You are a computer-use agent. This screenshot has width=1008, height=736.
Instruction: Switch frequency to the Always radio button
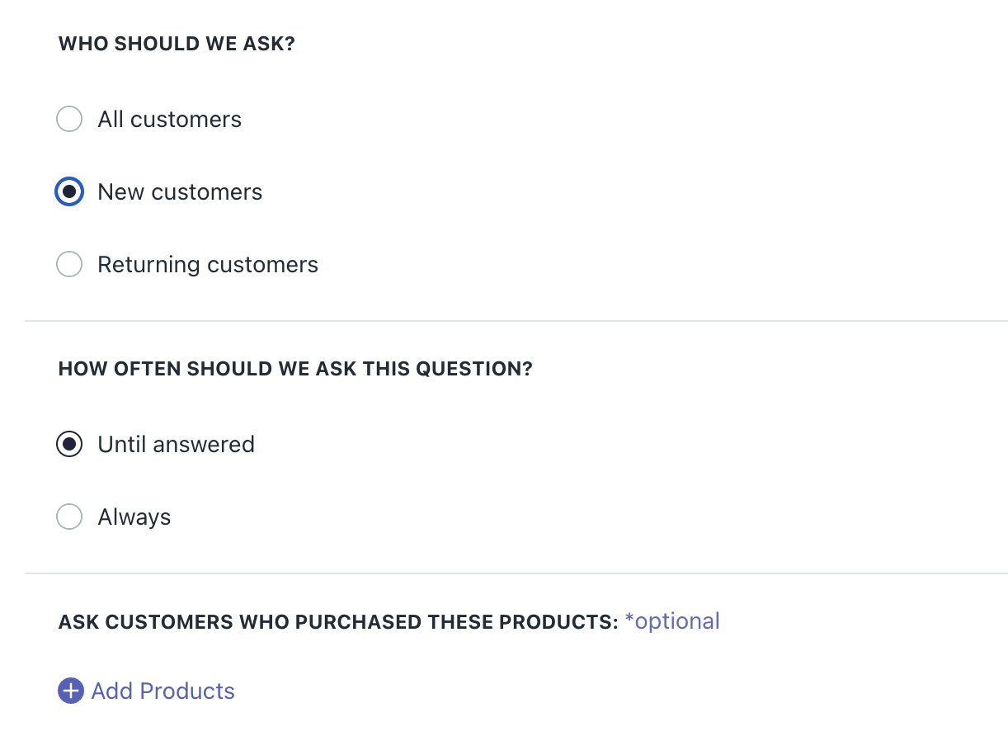pyautogui.click(x=69, y=517)
